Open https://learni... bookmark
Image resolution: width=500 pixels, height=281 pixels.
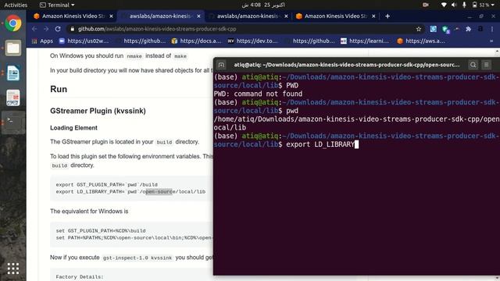pos(366,41)
